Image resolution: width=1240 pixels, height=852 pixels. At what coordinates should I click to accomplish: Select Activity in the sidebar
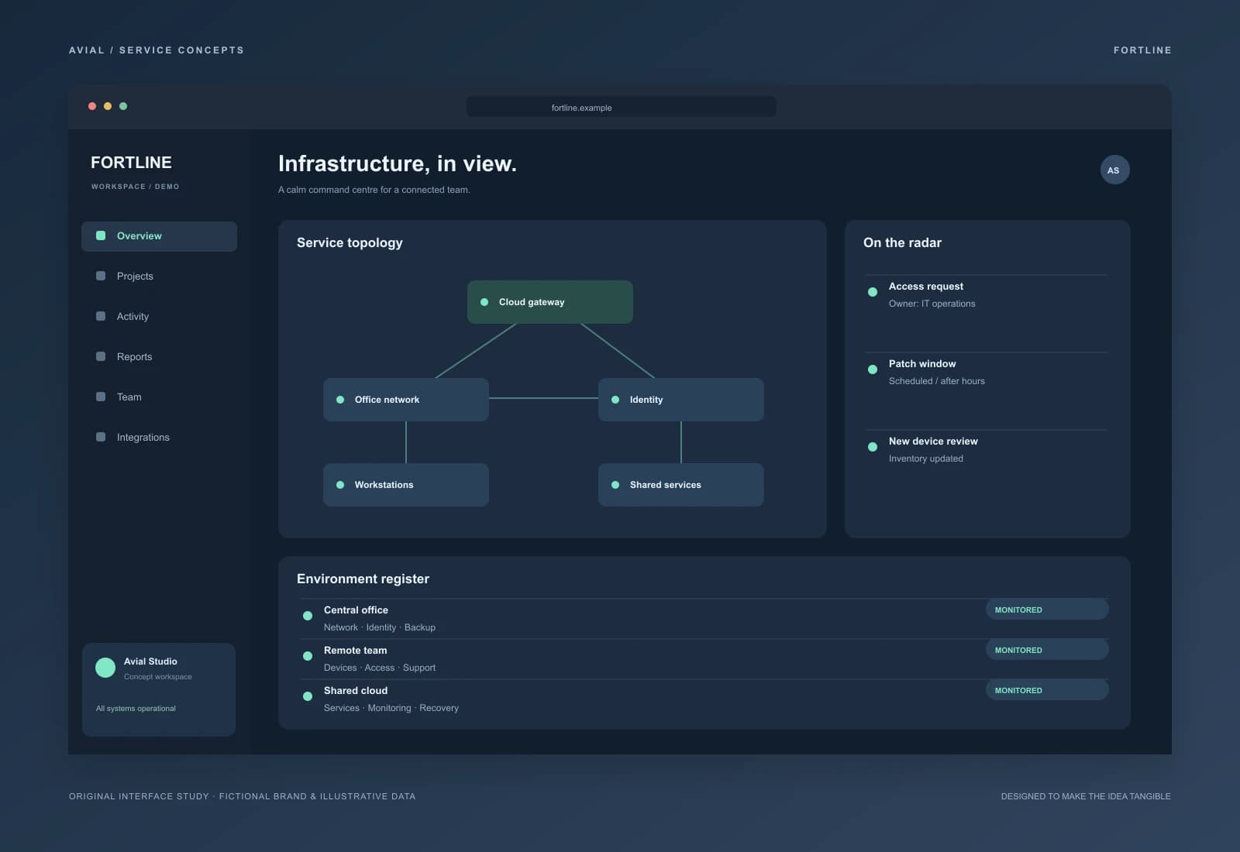click(159, 317)
